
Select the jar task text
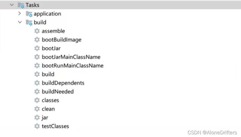[x=45, y=118]
